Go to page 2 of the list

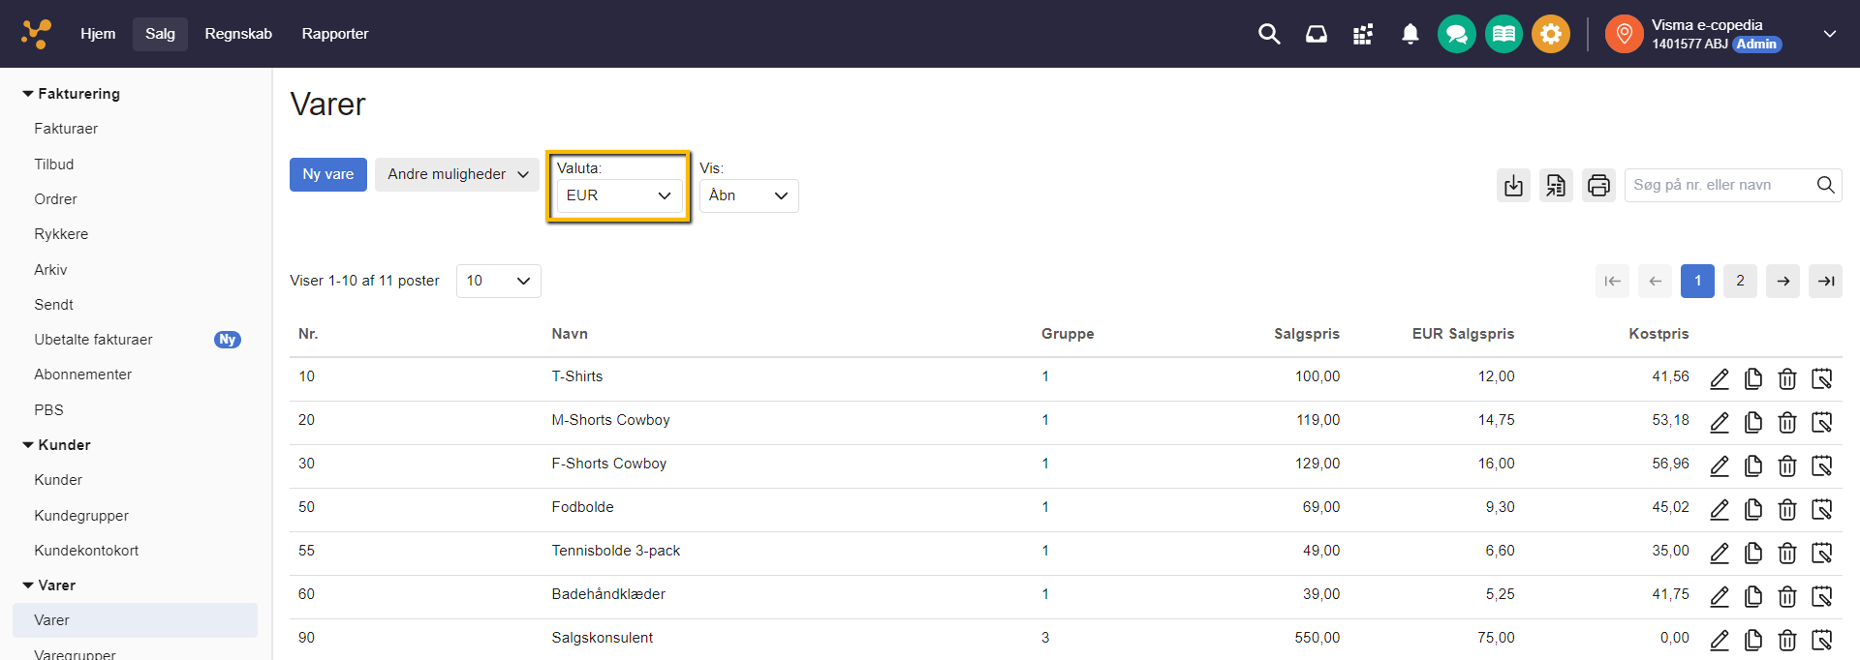(1740, 281)
